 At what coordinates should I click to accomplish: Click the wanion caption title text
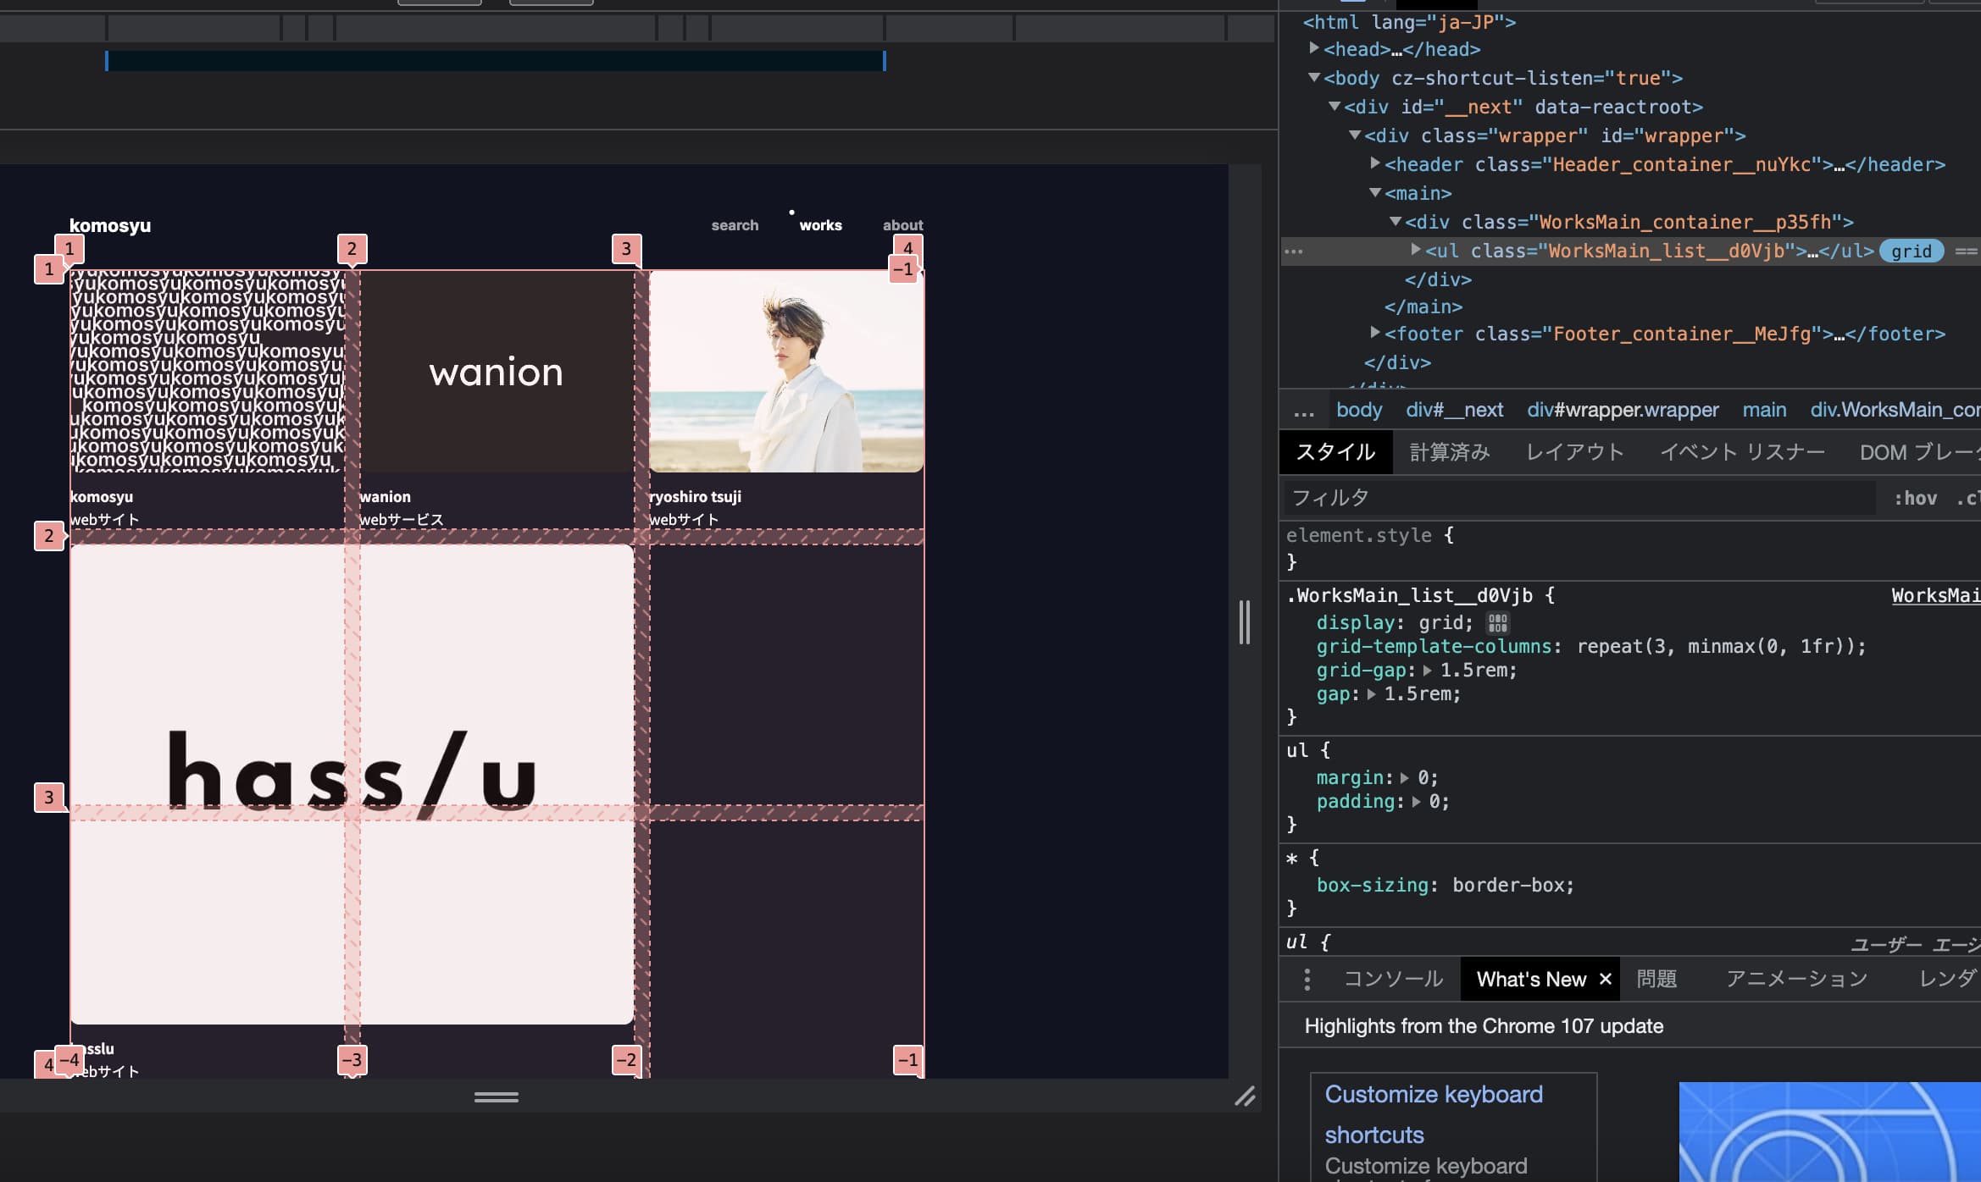point(385,497)
